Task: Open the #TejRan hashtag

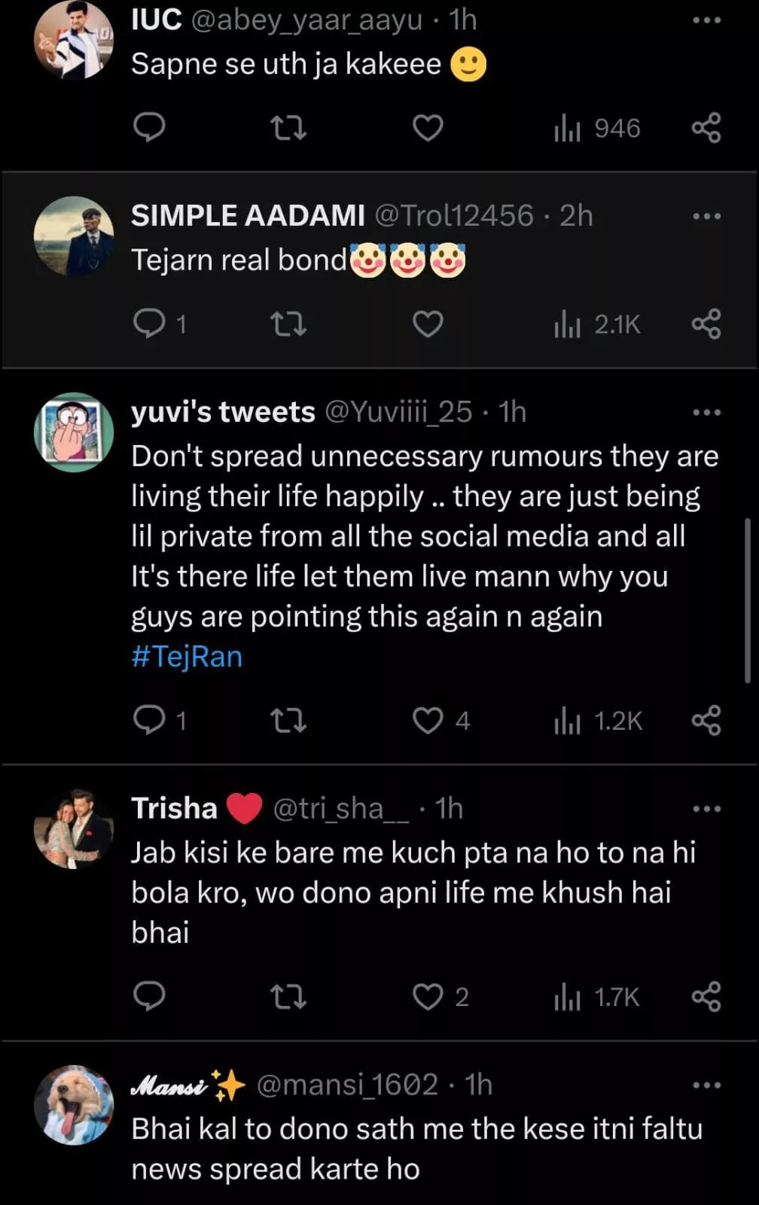Action: coord(187,657)
